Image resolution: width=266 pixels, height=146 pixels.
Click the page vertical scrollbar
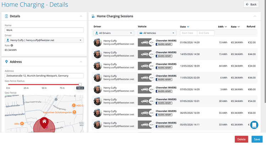click(265, 51)
